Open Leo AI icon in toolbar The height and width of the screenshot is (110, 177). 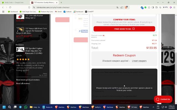171,7
